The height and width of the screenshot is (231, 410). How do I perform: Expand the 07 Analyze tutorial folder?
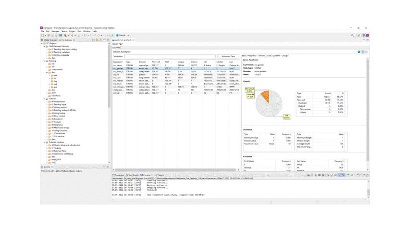click(47, 122)
